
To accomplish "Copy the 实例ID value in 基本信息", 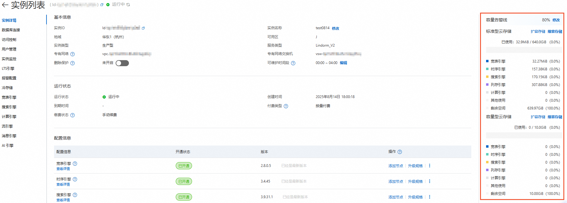I will pos(143,28).
